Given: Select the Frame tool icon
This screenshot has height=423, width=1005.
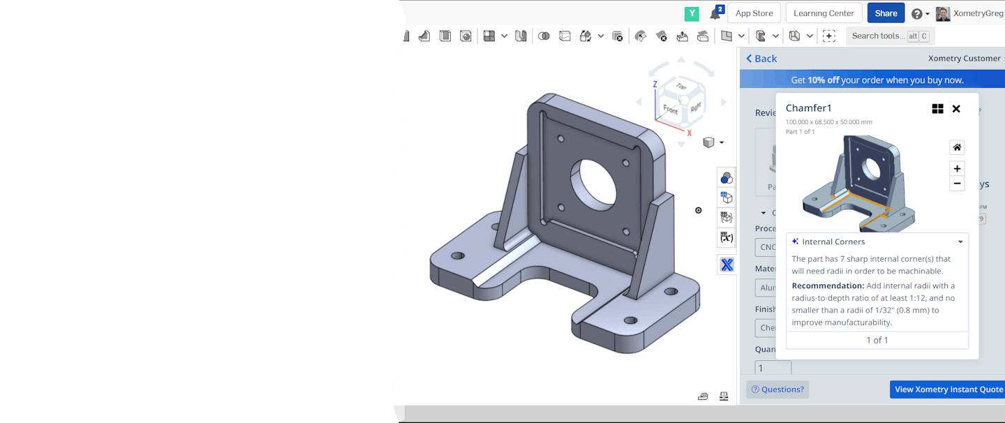Looking at the screenshot, I should click(761, 36).
